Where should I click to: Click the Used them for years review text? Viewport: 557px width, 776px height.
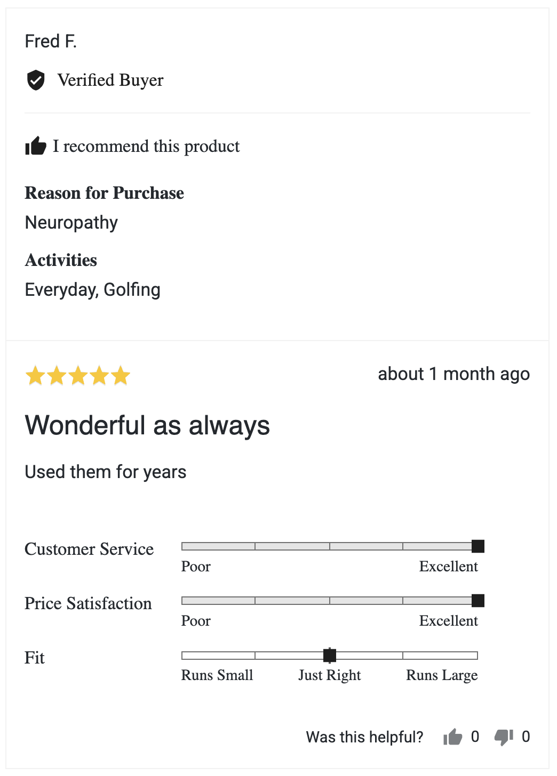pyautogui.click(x=106, y=472)
